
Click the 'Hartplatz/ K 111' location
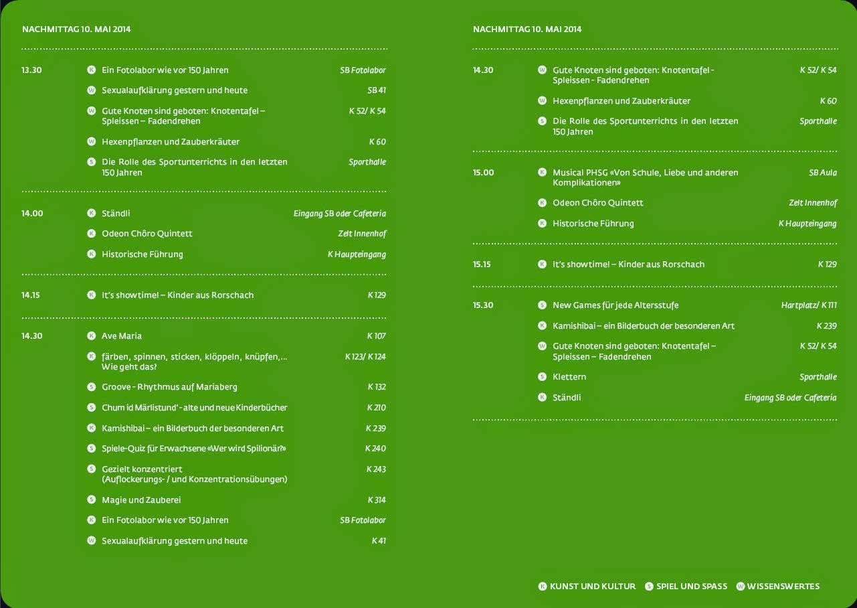point(808,305)
